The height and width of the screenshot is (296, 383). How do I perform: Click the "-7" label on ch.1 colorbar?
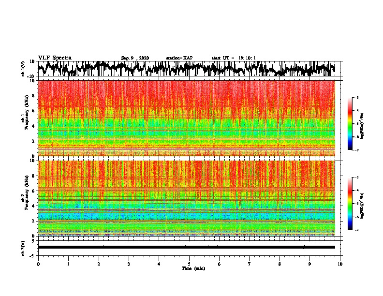click(356, 150)
